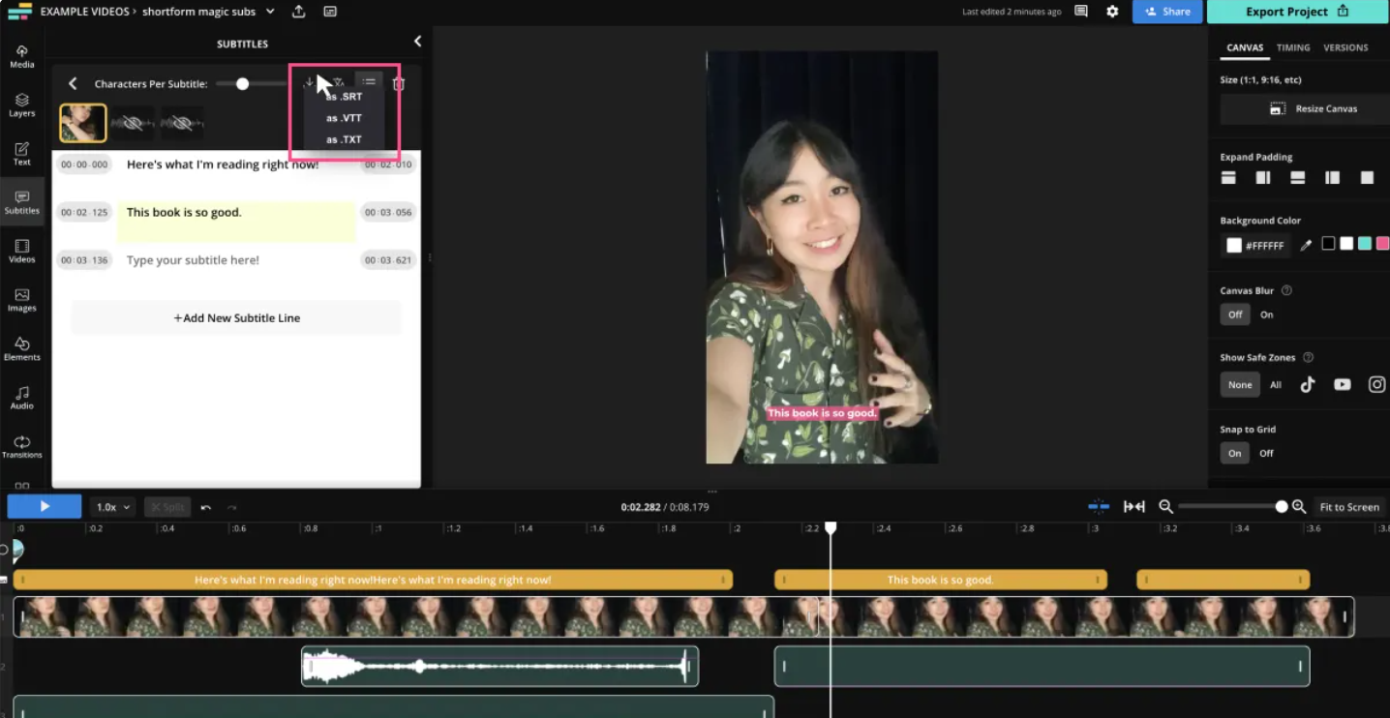Click the Characters Per Subtitle slider
1390x718 pixels.
coord(243,84)
